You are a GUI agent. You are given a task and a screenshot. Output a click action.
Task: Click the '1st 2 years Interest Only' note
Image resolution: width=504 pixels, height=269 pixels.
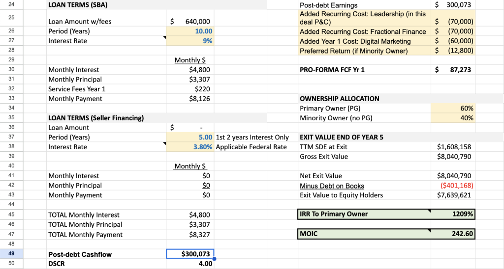click(252, 137)
